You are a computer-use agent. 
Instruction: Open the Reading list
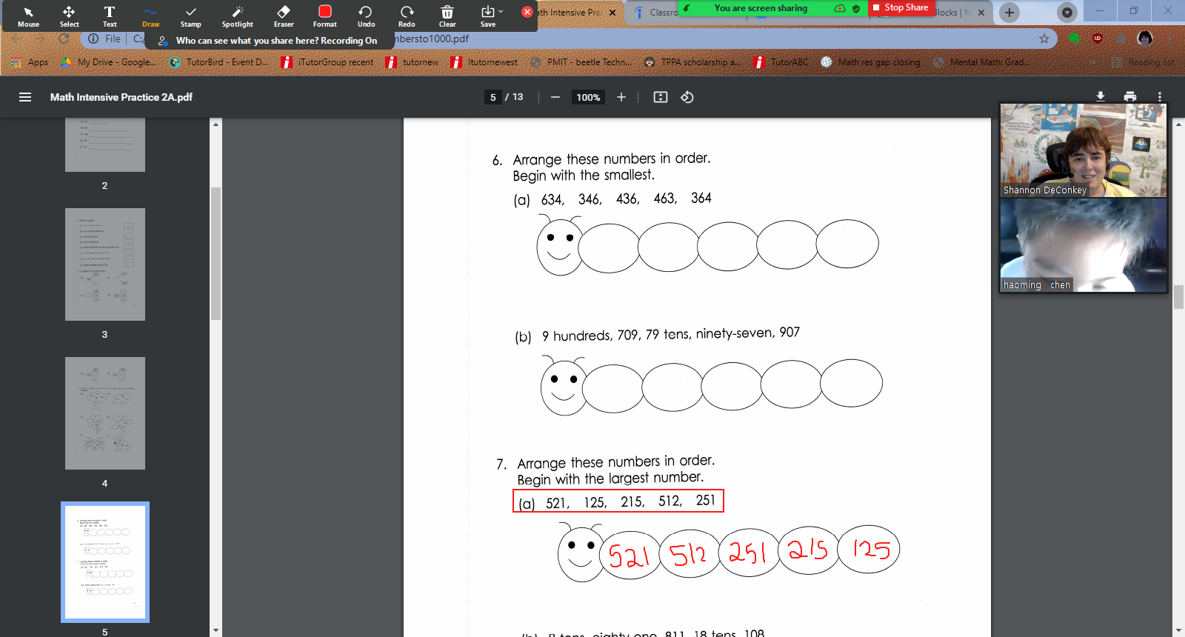1143,62
